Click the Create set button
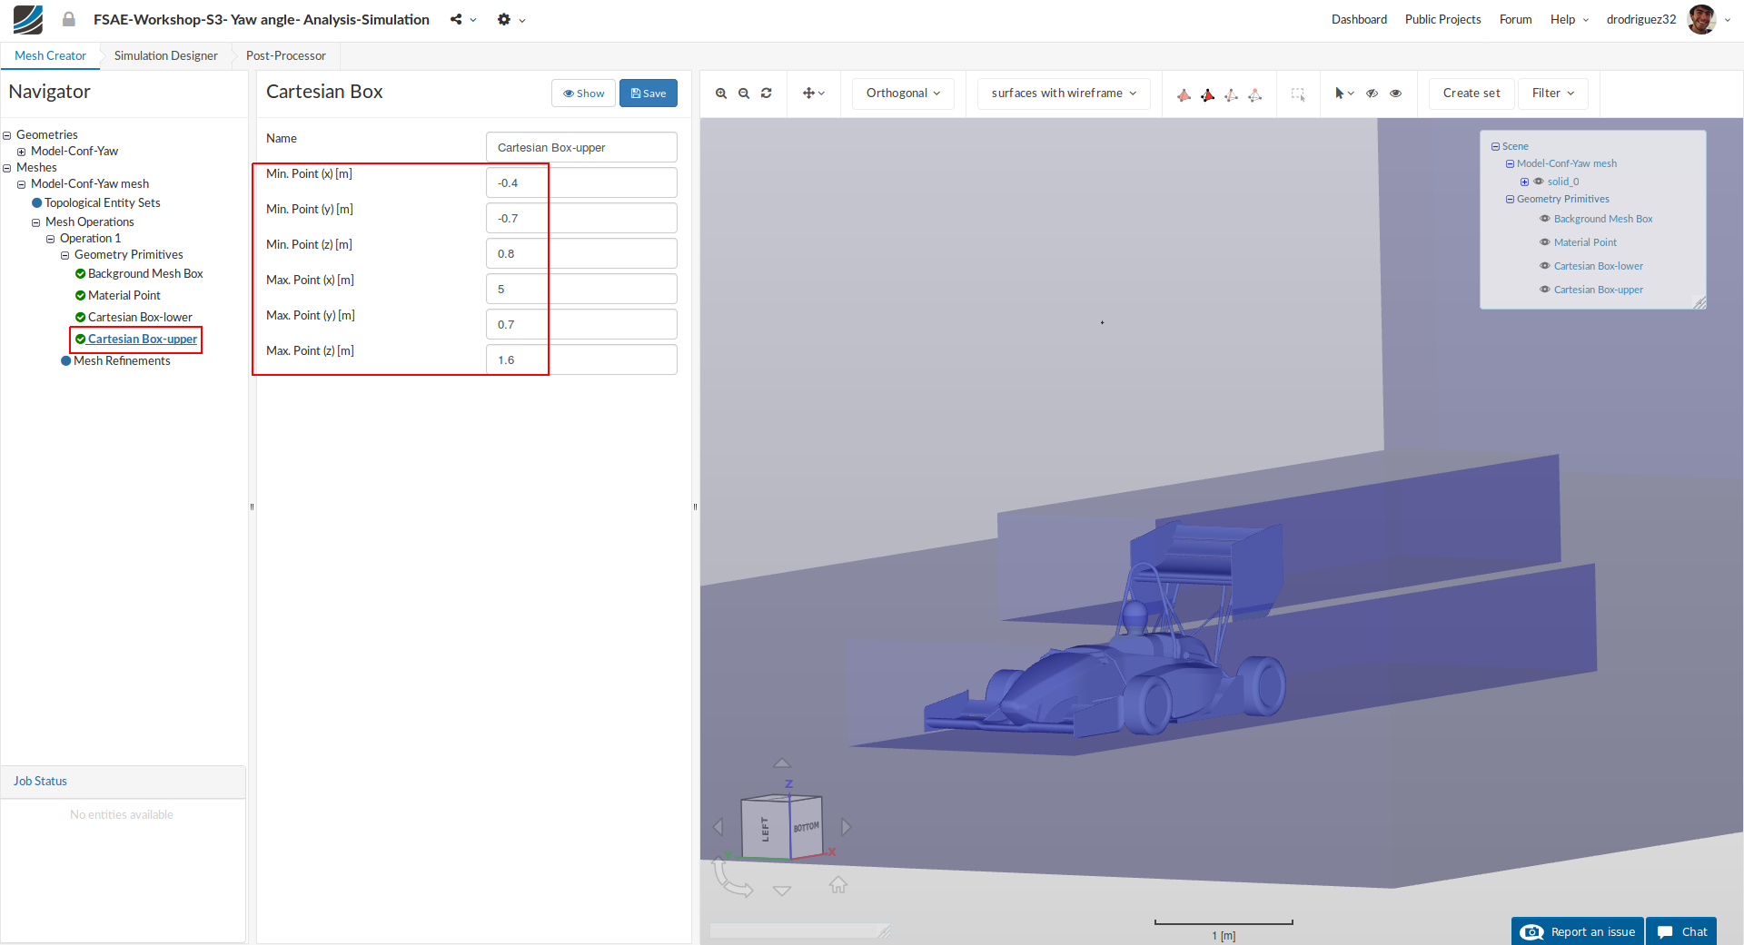1744x945 pixels. [1471, 94]
